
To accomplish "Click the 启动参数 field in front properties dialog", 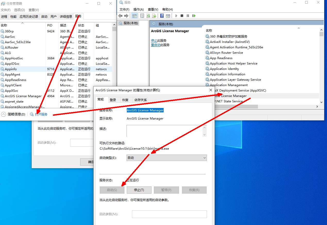I will click(x=169, y=214).
